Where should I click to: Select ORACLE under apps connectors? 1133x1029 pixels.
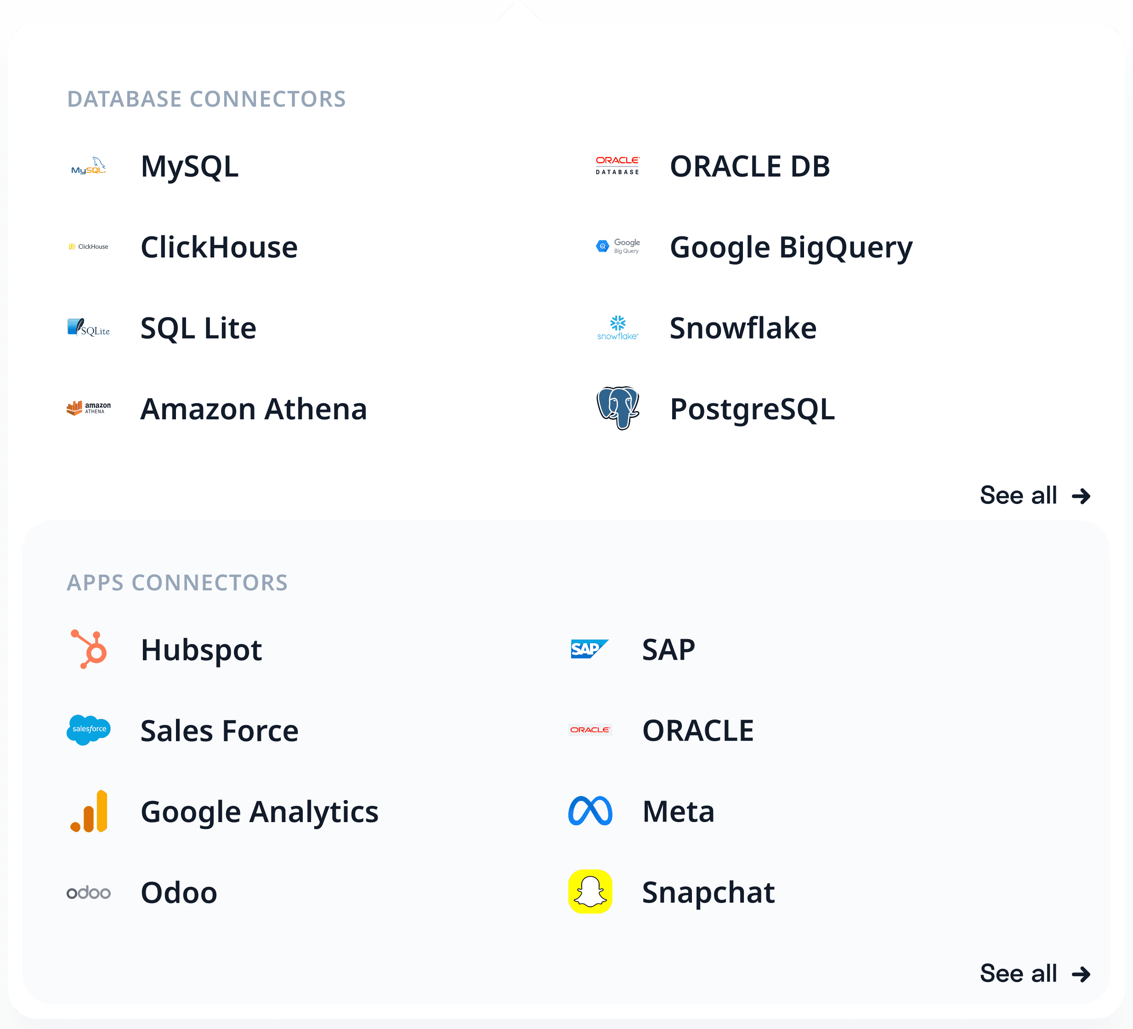pyautogui.click(x=697, y=731)
